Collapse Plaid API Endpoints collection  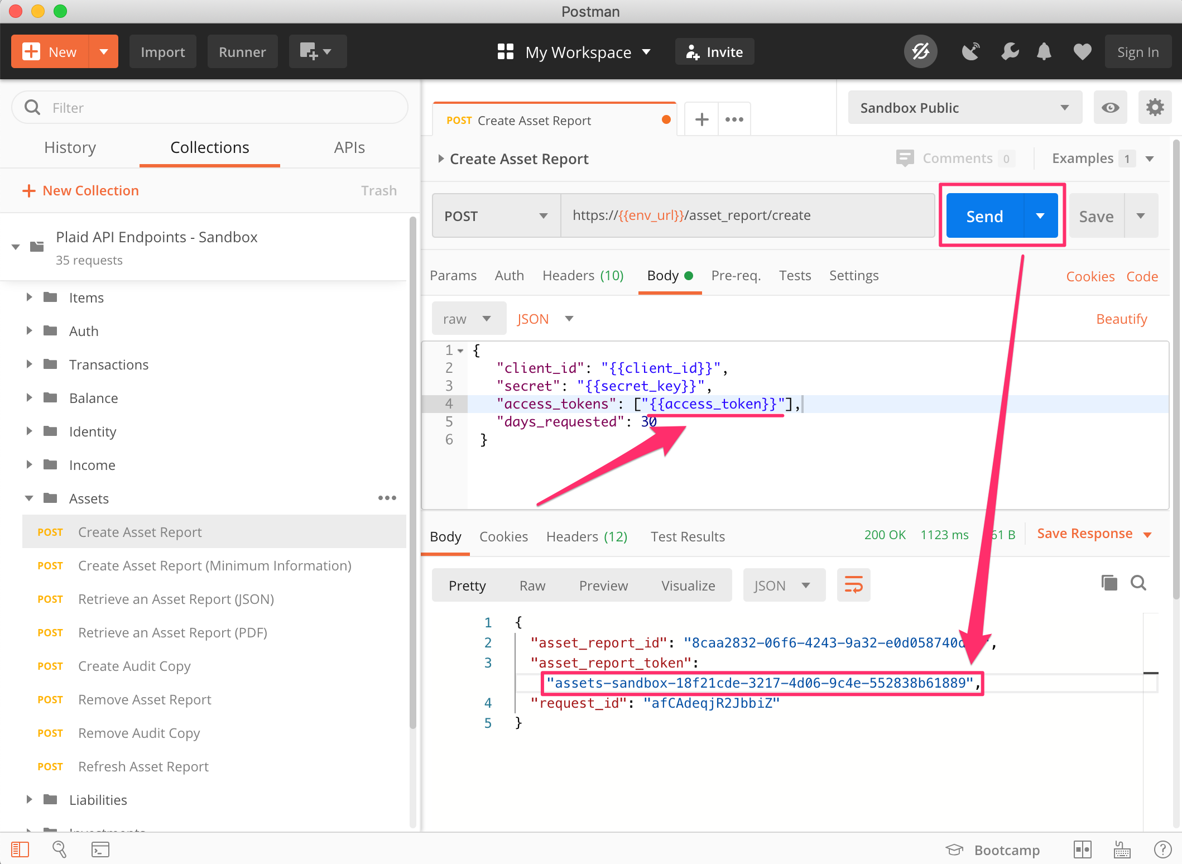[16, 247]
